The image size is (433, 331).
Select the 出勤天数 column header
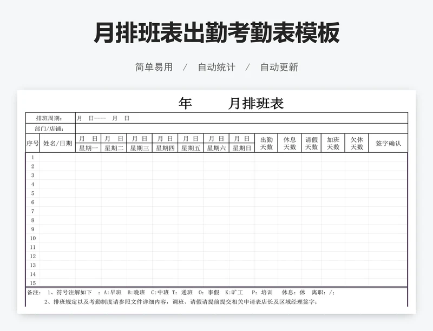(x=266, y=143)
